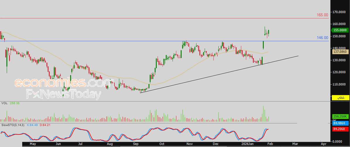Image resolution: width=350 pixels, height=147 pixels.
Task: Click the green 258.358K volume tag
Action: 339,116
